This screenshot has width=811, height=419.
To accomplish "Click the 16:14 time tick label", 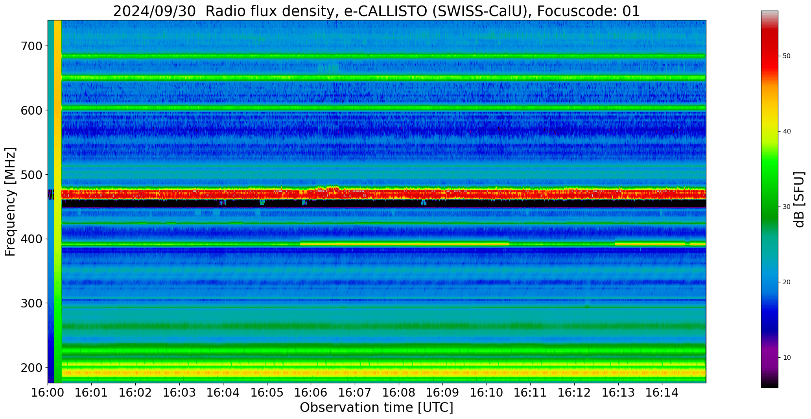I will (662, 392).
